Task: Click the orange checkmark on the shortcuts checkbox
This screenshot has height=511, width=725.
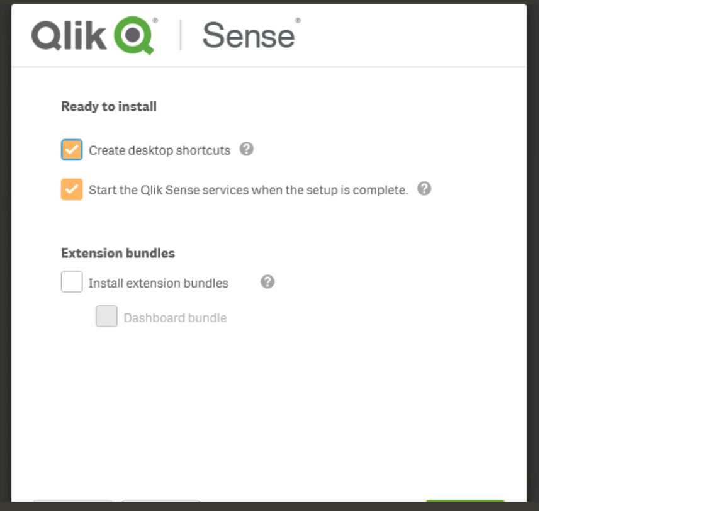Action: [71, 149]
